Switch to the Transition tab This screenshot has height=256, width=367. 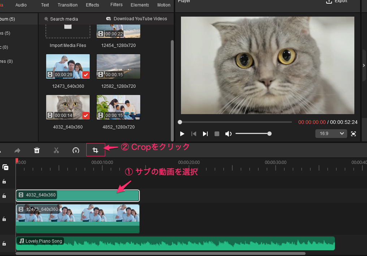(x=68, y=5)
